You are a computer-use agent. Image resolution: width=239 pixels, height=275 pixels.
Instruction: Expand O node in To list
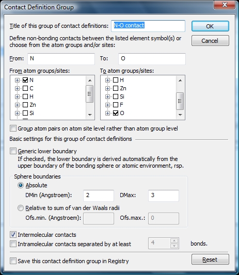coord(107,113)
